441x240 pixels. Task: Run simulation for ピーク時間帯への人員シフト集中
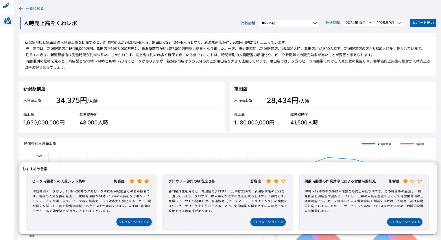coord(134,222)
